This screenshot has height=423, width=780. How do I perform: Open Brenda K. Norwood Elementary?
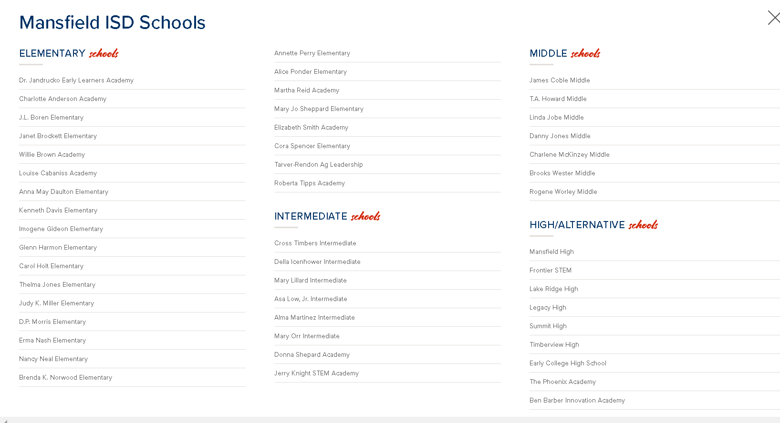pyautogui.click(x=65, y=378)
